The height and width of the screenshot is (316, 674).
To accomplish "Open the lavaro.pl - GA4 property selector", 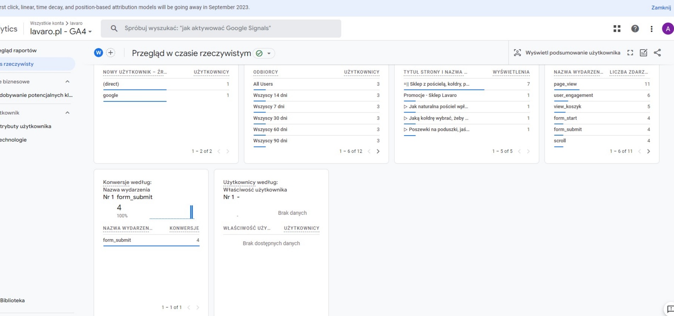I will click(x=61, y=31).
